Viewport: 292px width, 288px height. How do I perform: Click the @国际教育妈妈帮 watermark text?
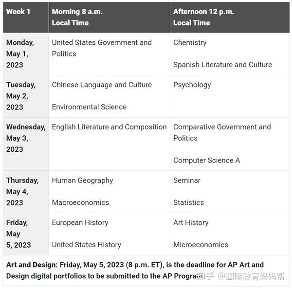tap(251, 276)
